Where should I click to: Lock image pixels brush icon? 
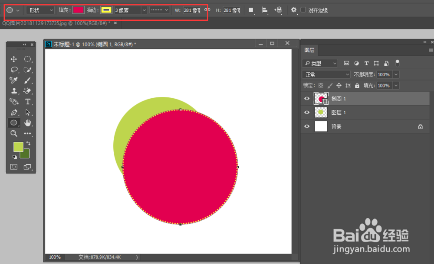(330, 86)
